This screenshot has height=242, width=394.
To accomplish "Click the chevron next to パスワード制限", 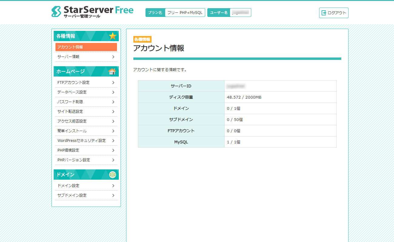I will click(x=113, y=102).
